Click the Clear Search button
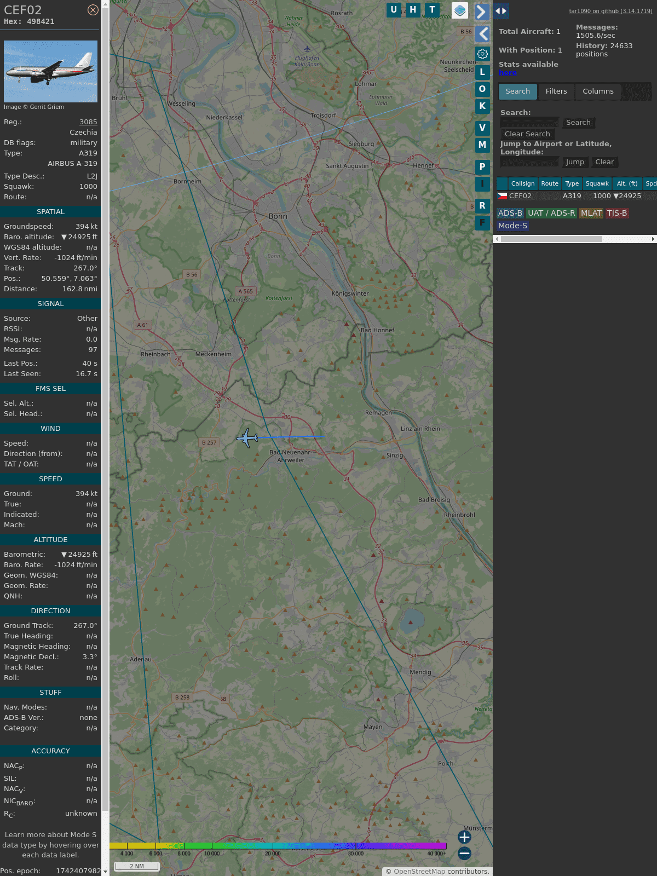Image resolution: width=657 pixels, height=876 pixels. tap(527, 134)
